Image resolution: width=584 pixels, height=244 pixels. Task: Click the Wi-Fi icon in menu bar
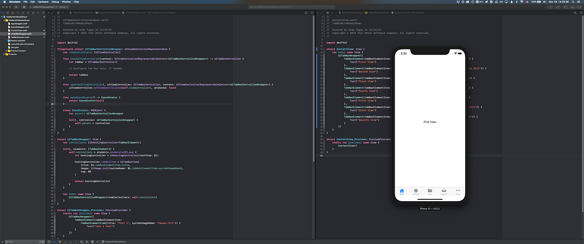(522, 2)
